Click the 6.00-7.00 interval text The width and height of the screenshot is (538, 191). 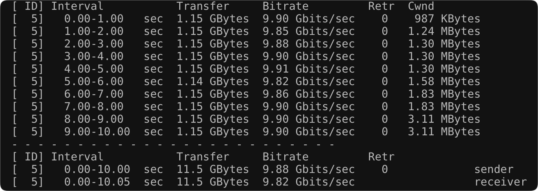tap(94, 94)
